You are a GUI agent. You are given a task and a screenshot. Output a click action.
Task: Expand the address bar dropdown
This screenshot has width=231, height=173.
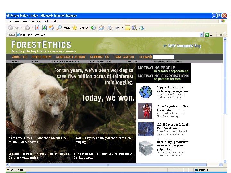[201, 35]
